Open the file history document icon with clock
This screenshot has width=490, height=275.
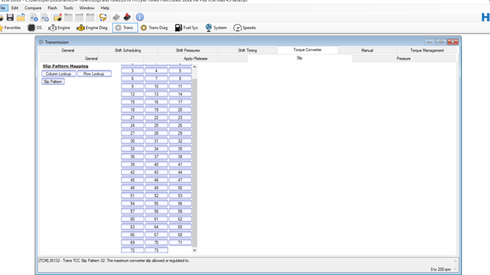[44, 17]
